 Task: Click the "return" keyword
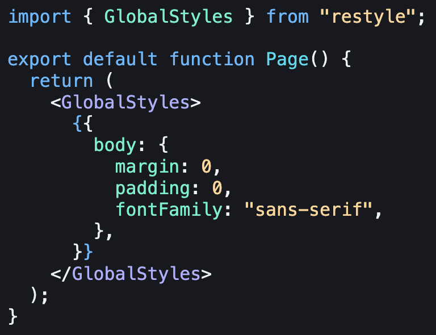61,81
